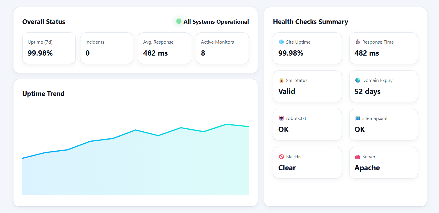
Task: Click the prohibited sign icon on Blacklist card
Action: tap(281, 157)
